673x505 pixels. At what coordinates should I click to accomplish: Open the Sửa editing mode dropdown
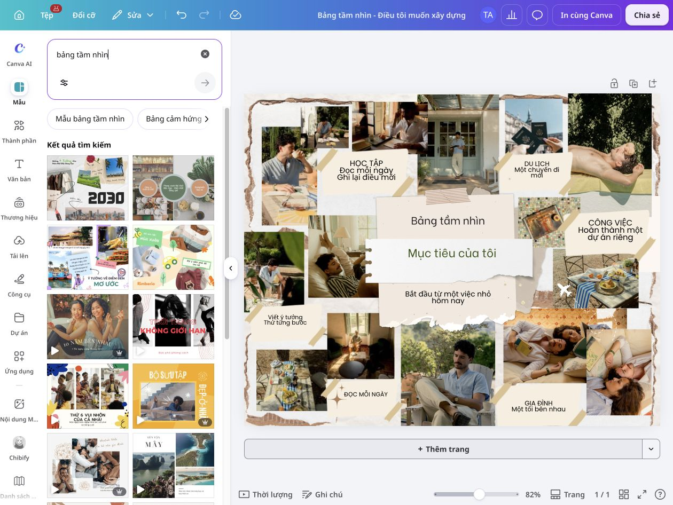click(x=133, y=15)
